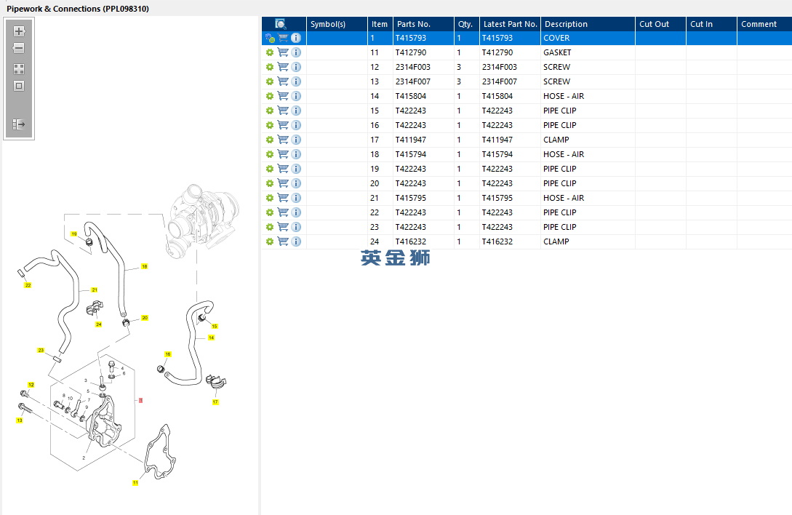
Task: Click the search icon in table header
Action: tap(280, 24)
